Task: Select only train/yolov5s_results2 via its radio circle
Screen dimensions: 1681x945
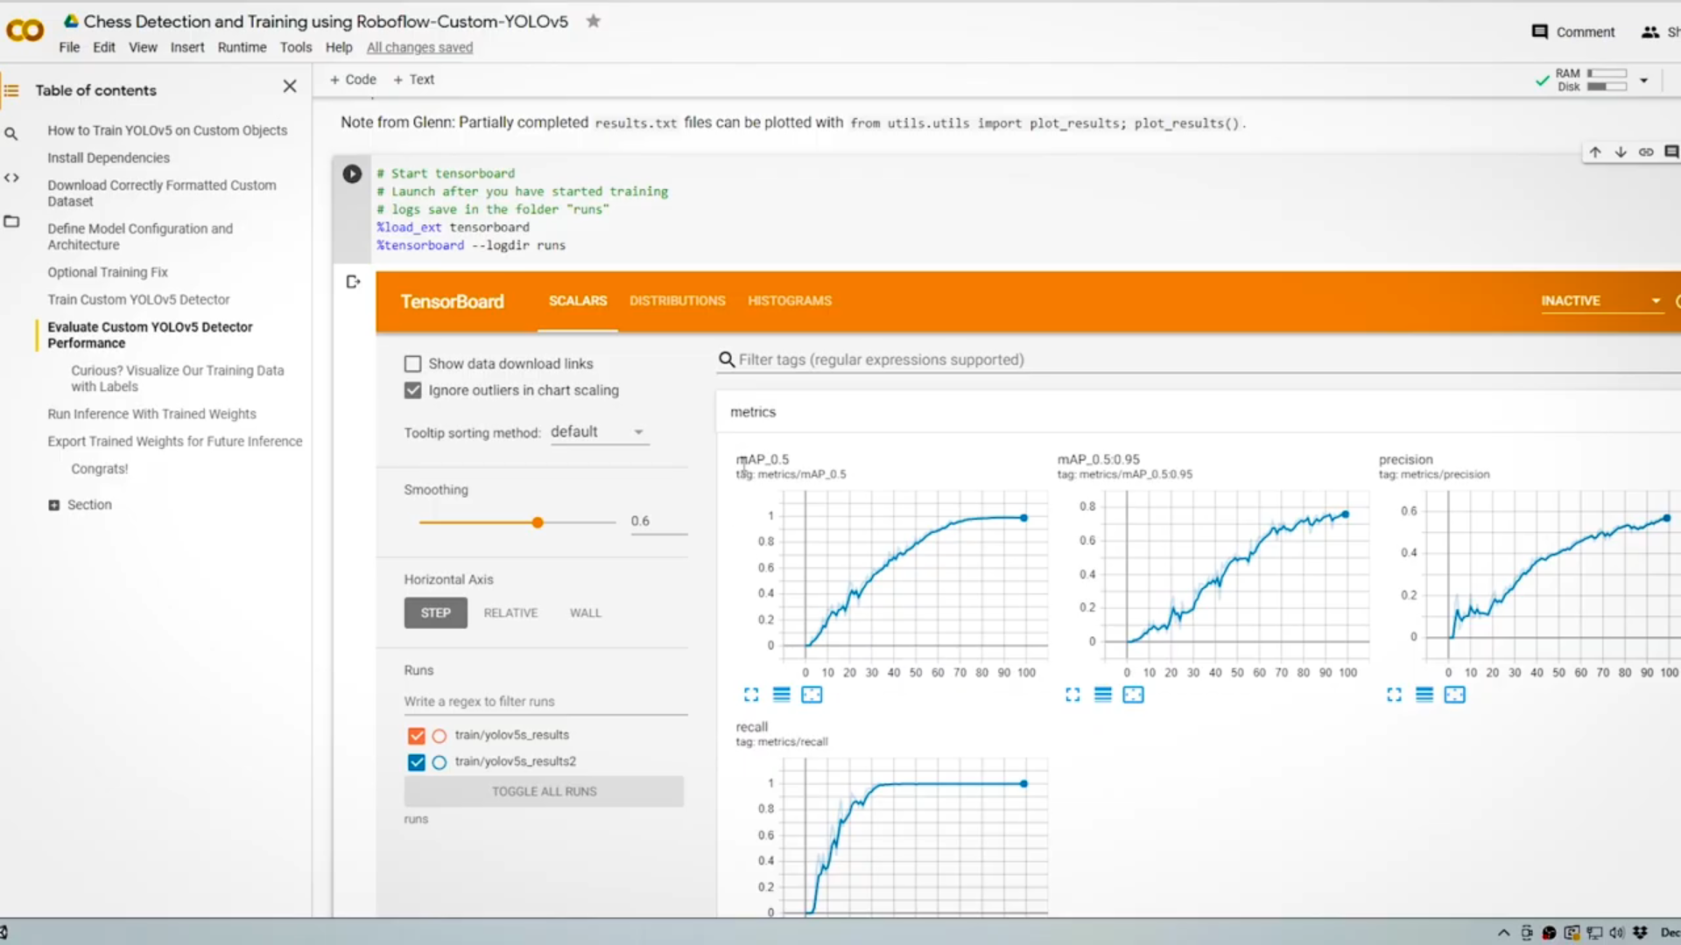Action: point(440,762)
